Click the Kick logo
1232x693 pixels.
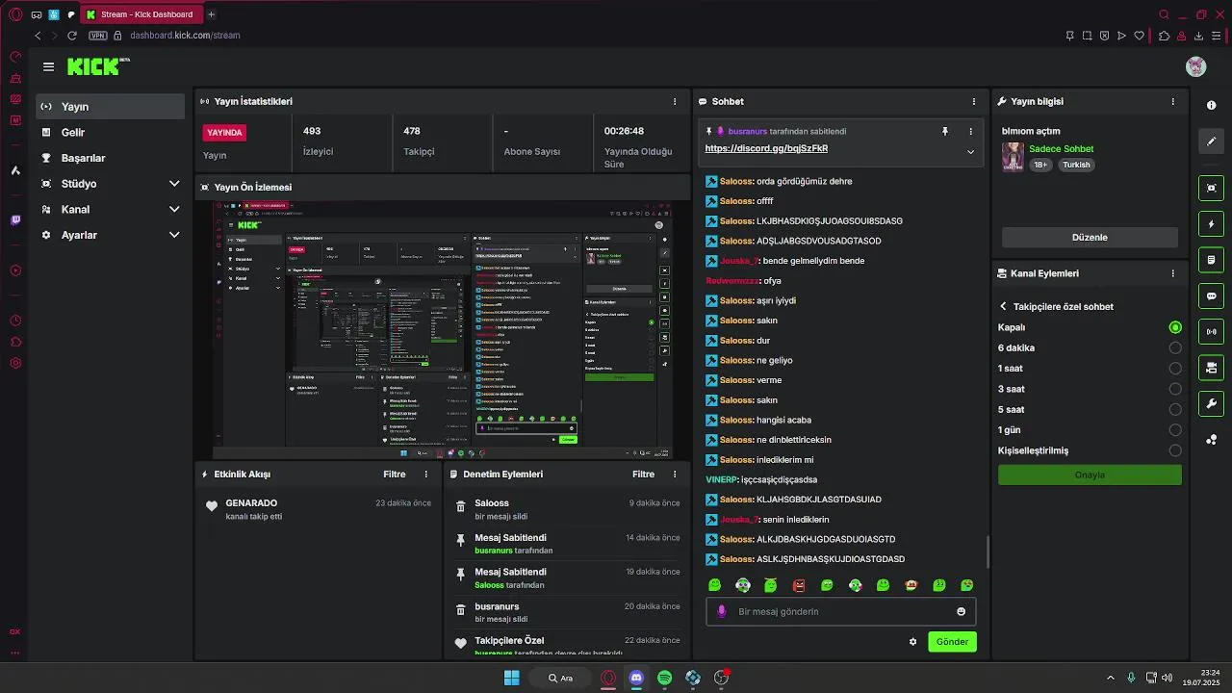tap(98, 66)
